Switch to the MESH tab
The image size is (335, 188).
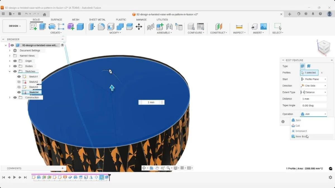[75, 19]
